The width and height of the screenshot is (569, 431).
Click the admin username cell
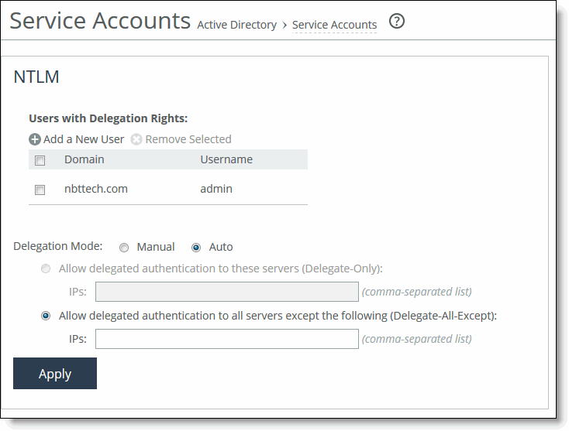[x=216, y=189]
